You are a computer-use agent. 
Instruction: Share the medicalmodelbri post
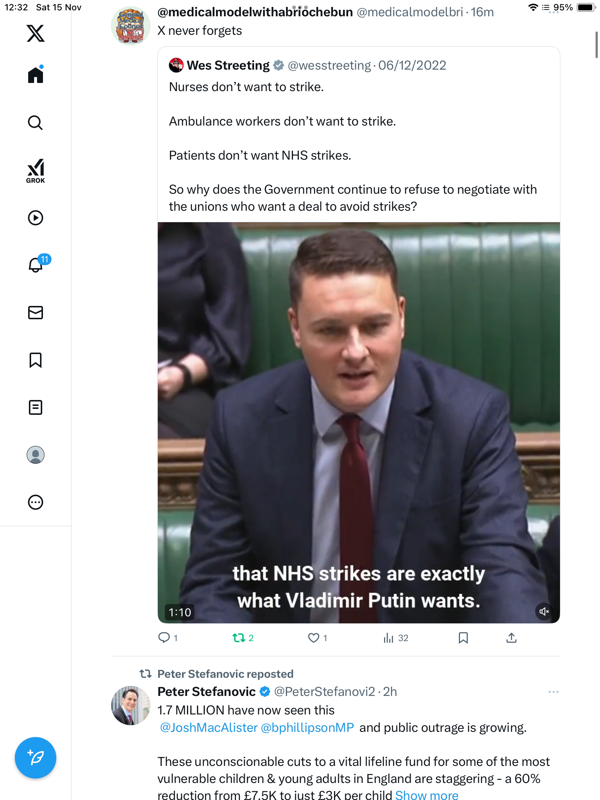point(511,638)
